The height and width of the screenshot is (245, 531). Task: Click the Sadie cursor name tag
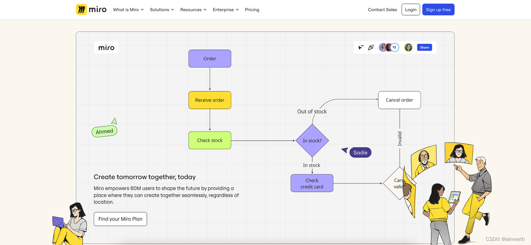pos(360,152)
